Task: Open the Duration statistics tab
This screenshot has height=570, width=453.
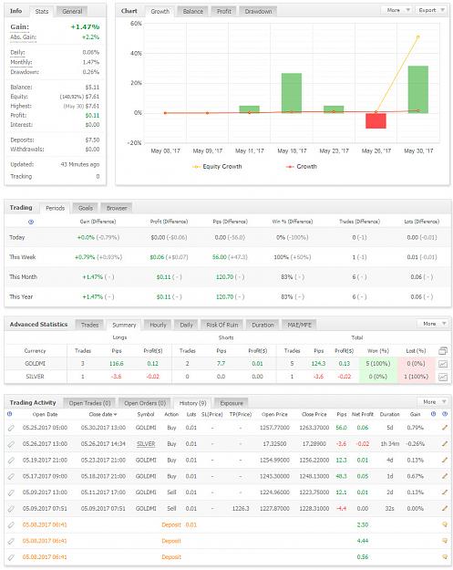Action: 263,325
